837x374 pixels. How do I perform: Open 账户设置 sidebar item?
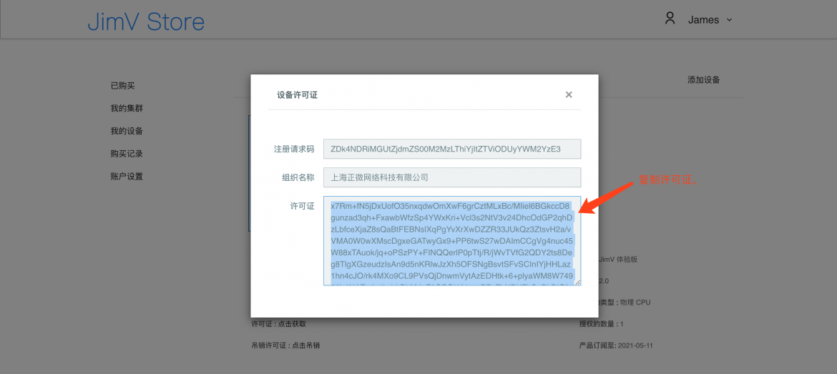coord(127,176)
